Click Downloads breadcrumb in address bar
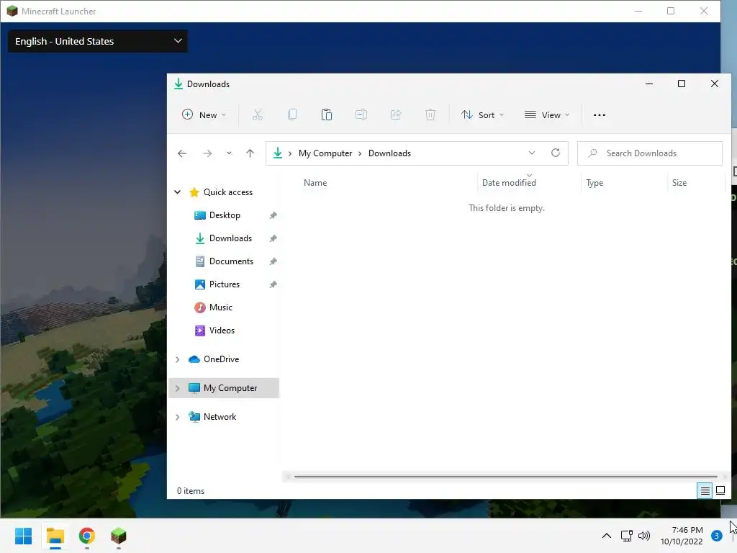Viewport: 737px width, 553px height. 389,153
